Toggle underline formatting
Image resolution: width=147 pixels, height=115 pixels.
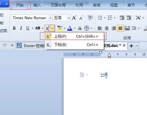click(28, 28)
